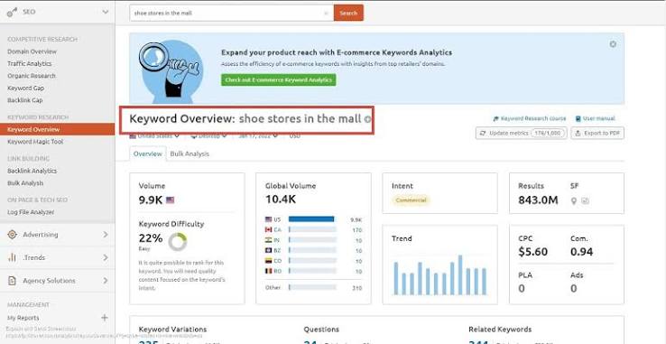Click the Other row in Global Volume
Screen dimensions: 666x344
(313, 288)
